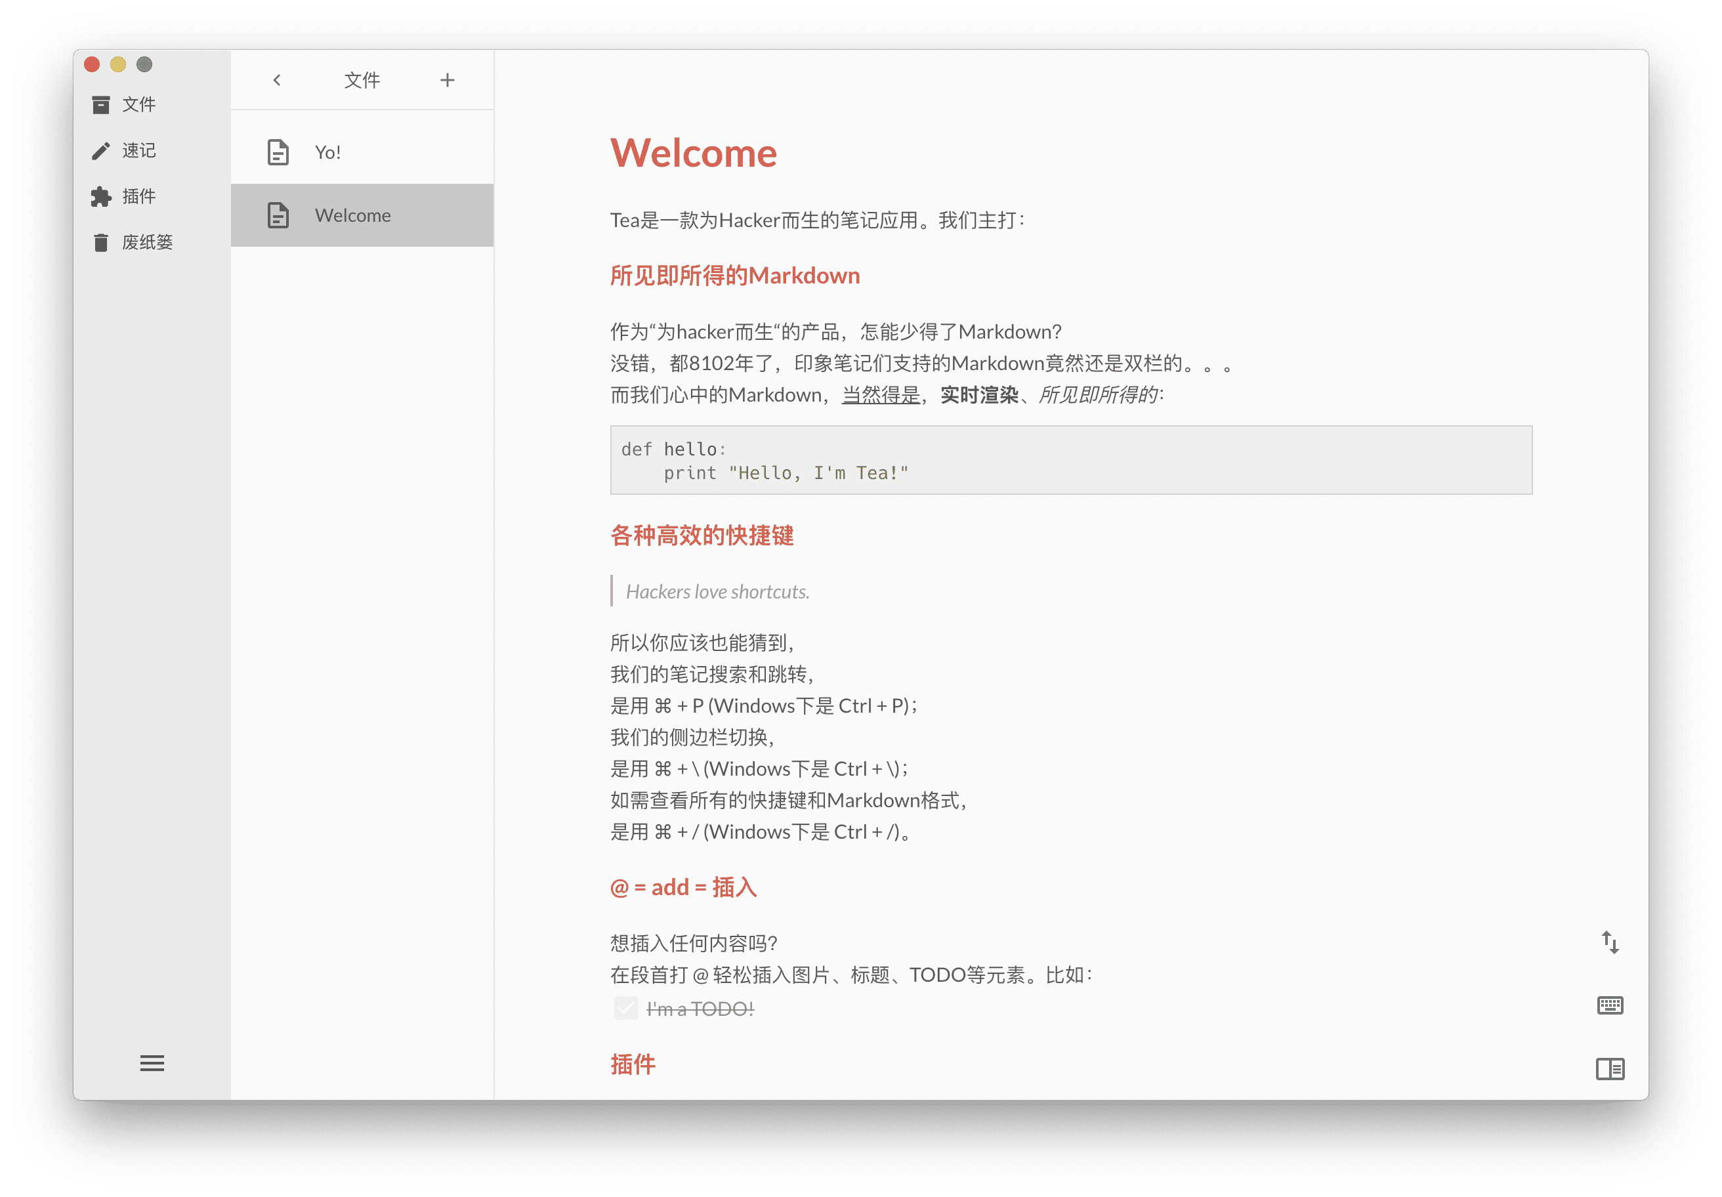Click the document icon next to Welcome

pyautogui.click(x=278, y=215)
